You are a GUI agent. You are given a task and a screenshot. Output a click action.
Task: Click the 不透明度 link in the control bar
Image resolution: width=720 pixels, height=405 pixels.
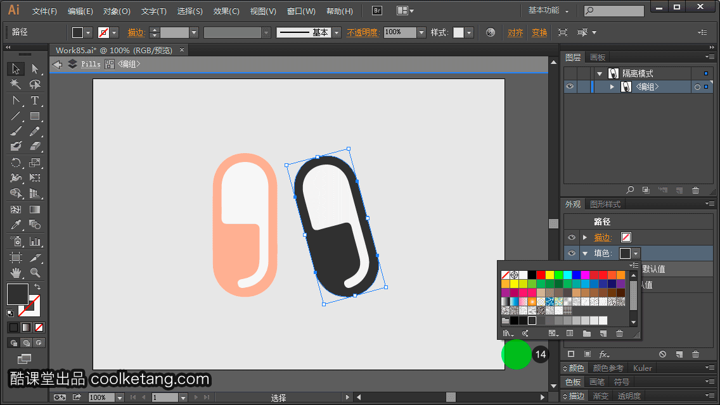pyautogui.click(x=363, y=32)
